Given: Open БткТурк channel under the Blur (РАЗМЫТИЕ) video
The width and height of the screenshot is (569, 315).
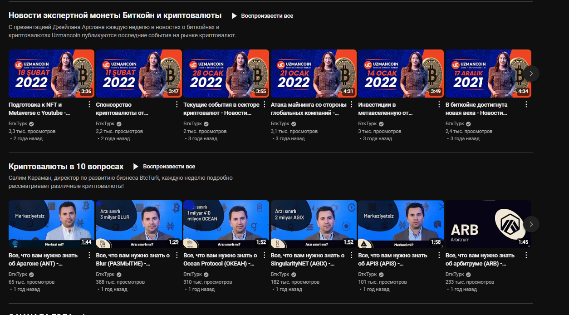Looking at the screenshot, I should (x=105, y=275).
